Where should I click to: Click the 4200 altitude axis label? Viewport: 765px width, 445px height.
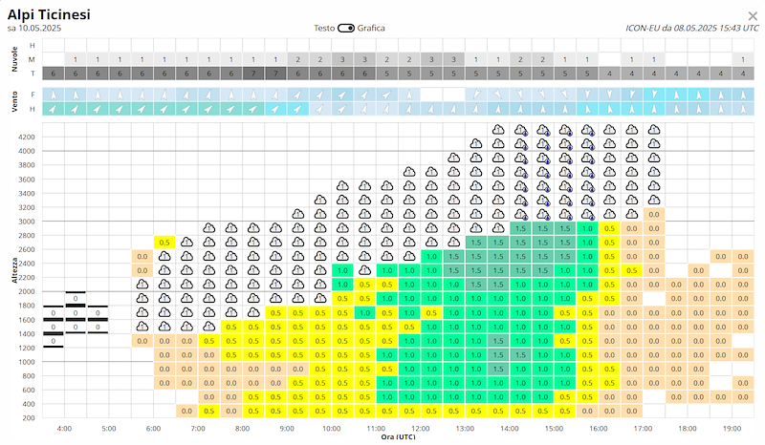(x=26, y=137)
